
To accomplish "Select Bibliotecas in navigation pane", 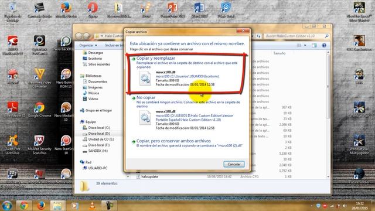I will point(91,76).
